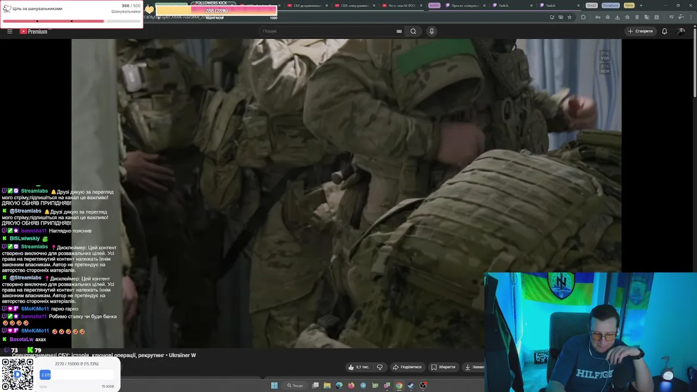Click the Створити create button

coord(640,31)
